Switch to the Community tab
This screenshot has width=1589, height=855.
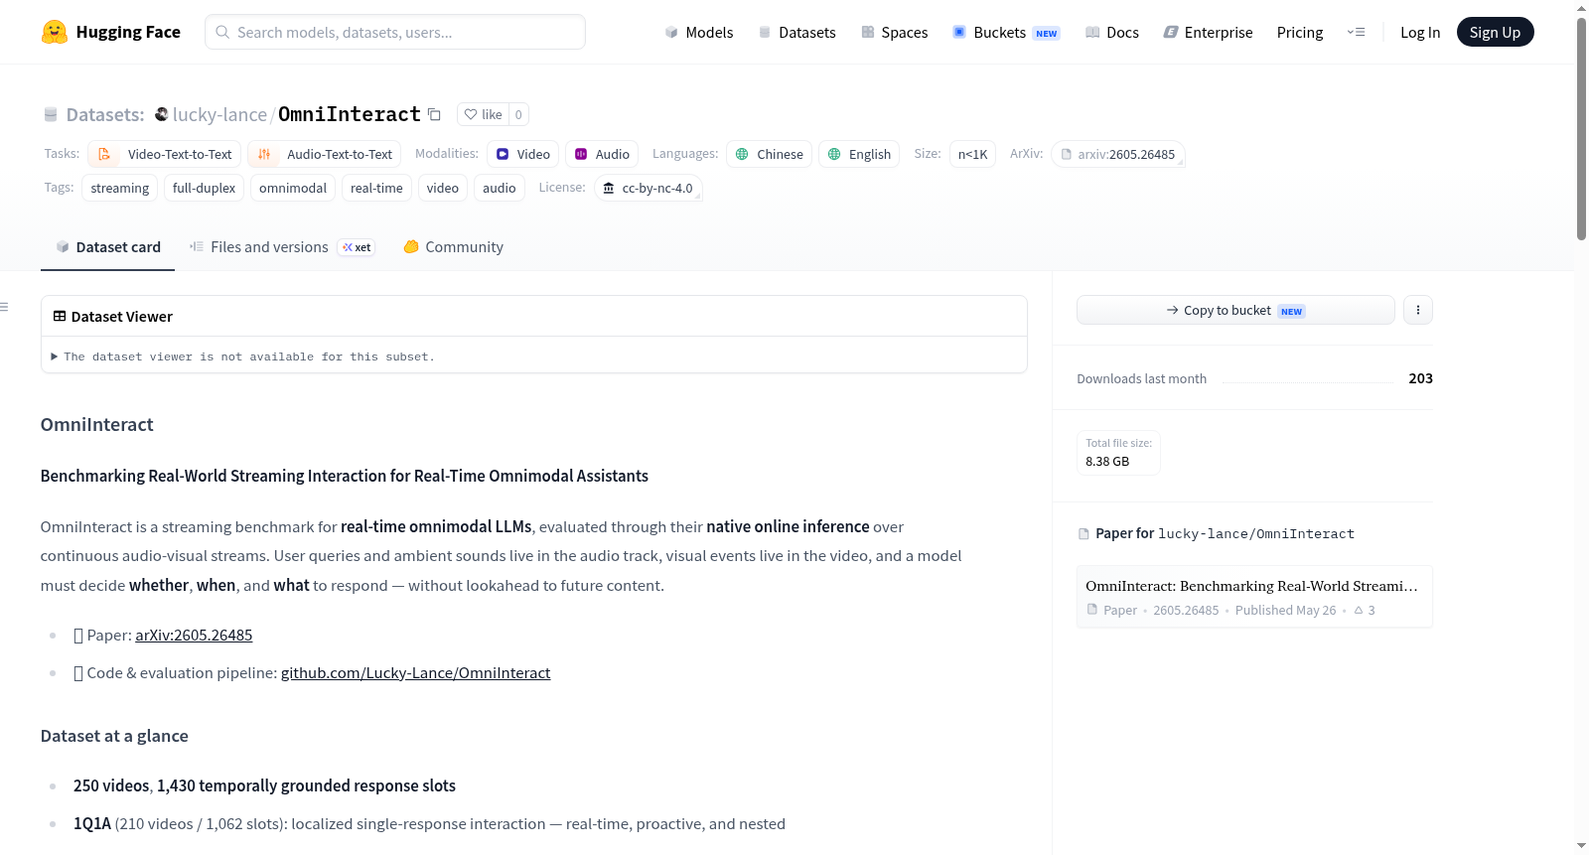click(x=453, y=247)
